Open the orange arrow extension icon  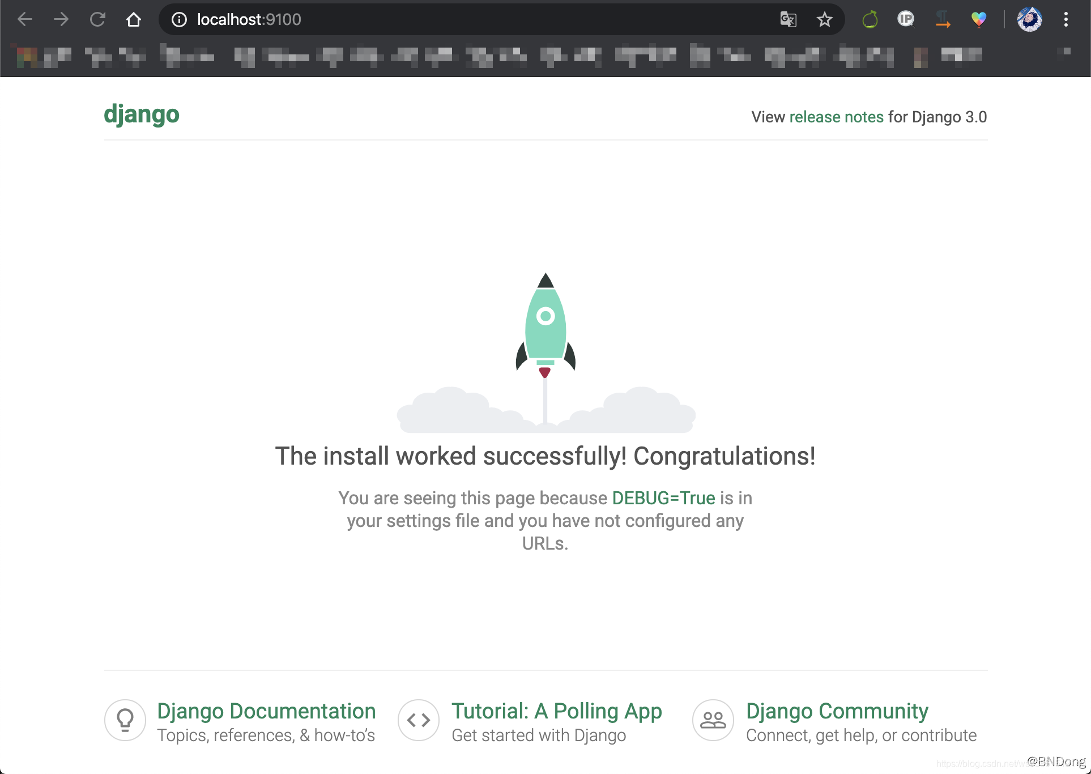[942, 19]
